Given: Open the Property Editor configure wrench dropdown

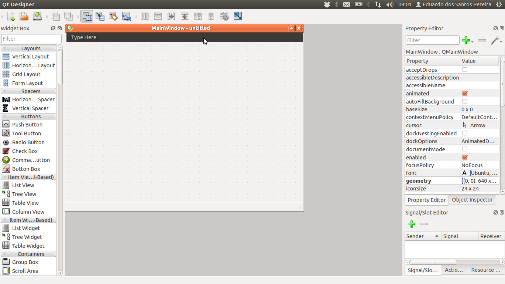Looking at the screenshot, I should pos(497,40).
